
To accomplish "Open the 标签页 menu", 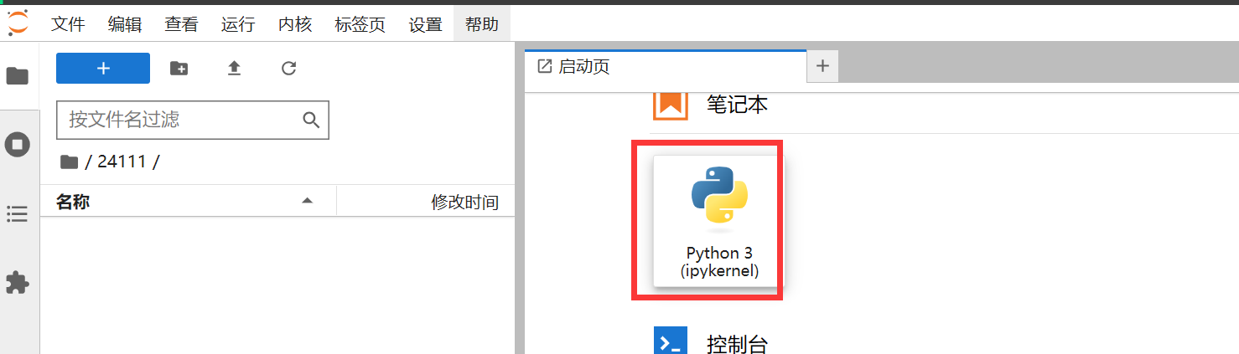I will [360, 24].
